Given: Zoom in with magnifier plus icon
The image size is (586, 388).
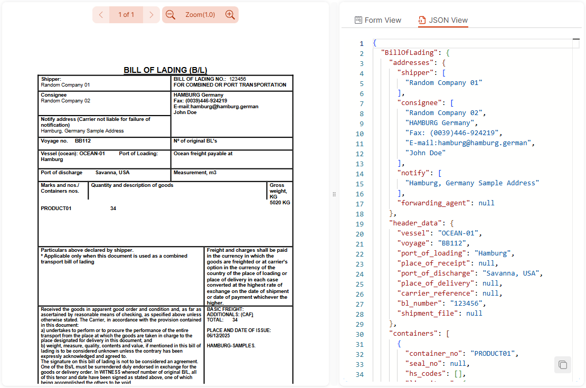Looking at the screenshot, I should [230, 15].
